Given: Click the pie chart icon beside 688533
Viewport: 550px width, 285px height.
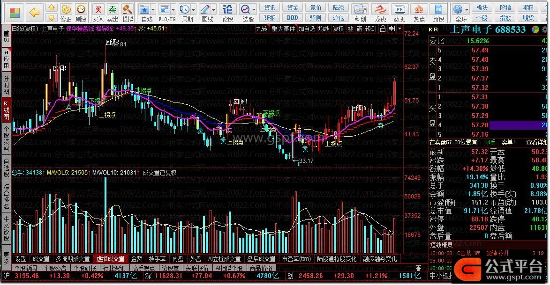Looking at the screenshot, I should pos(535,30).
